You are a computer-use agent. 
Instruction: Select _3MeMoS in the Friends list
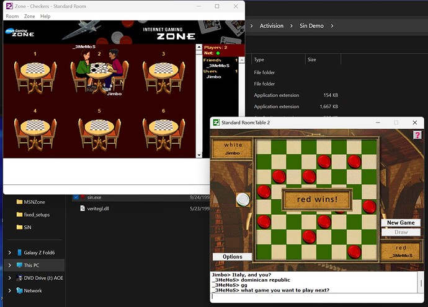pos(218,66)
